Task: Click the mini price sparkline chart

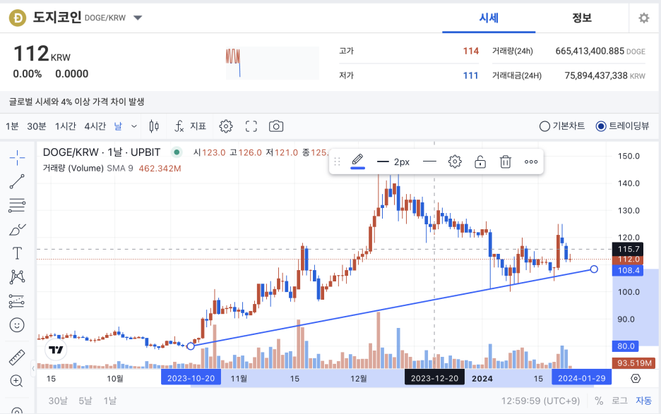Action: 273,63
